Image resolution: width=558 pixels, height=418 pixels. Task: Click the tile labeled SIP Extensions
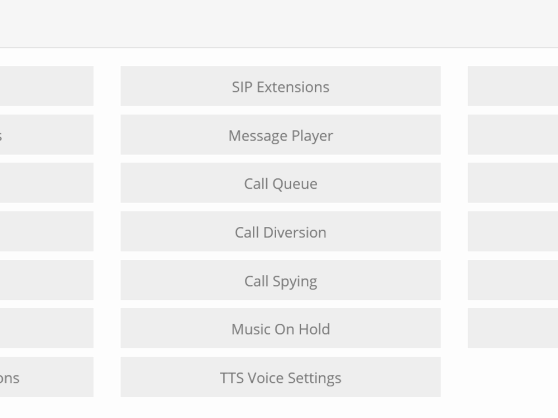click(x=280, y=86)
